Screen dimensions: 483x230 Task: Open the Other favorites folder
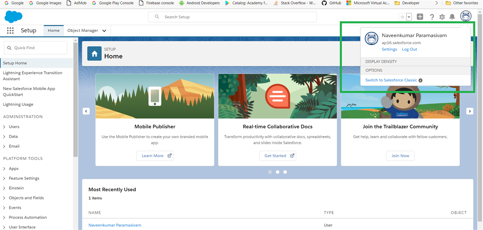click(x=462, y=3)
